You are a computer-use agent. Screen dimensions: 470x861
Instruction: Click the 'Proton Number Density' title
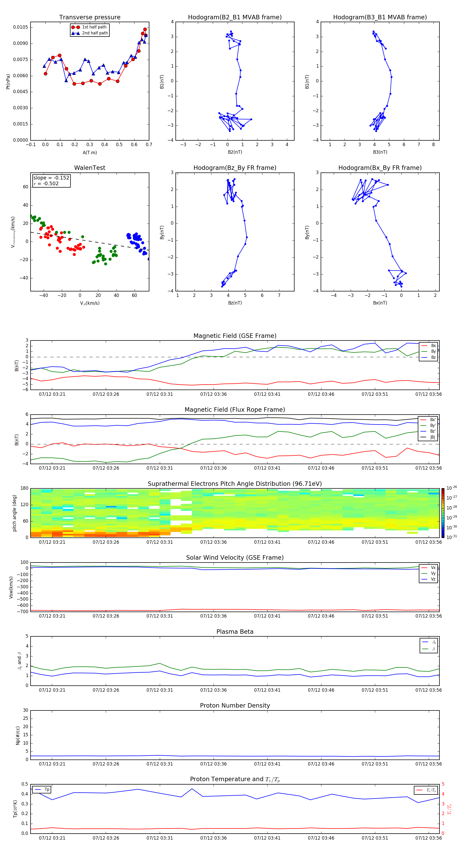(235, 705)
